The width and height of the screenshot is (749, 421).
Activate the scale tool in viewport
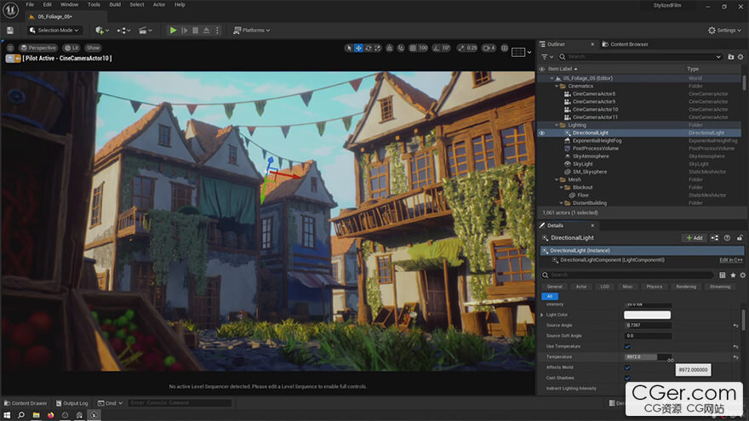pyautogui.click(x=377, y=48)
